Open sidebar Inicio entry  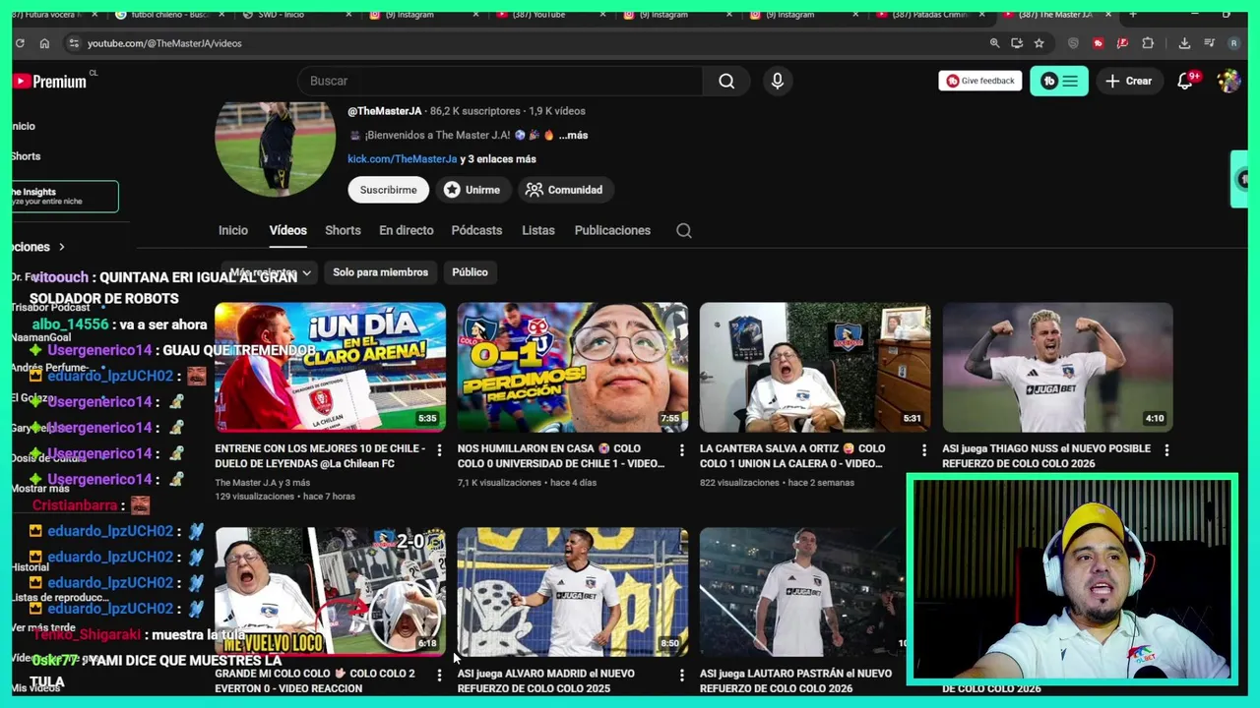(x=24, y=126)
